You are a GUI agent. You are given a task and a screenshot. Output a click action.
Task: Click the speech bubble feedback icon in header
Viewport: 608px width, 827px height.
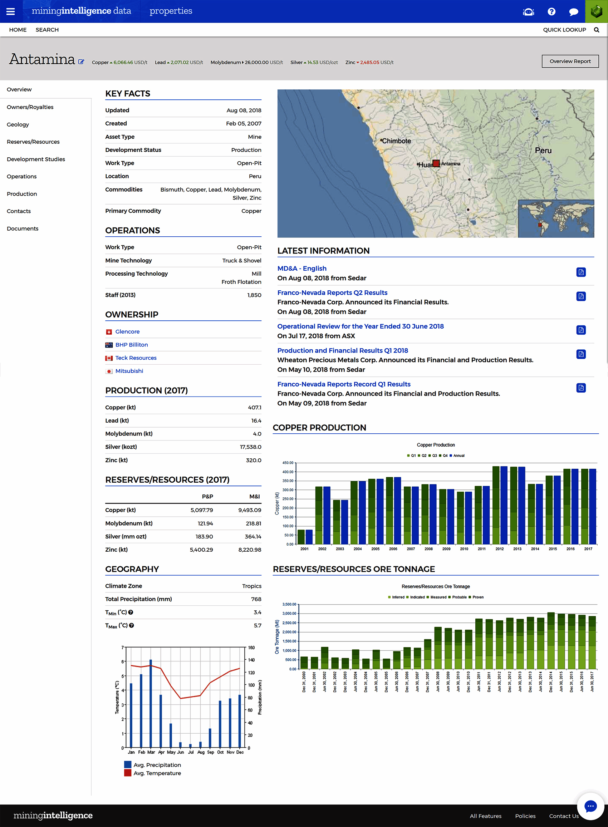pos(573,11)
